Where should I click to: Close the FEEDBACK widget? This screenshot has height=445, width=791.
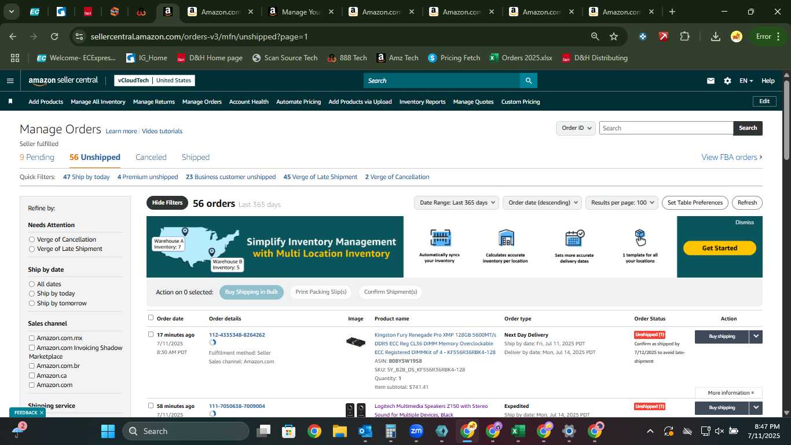click(x=41, y=413)
